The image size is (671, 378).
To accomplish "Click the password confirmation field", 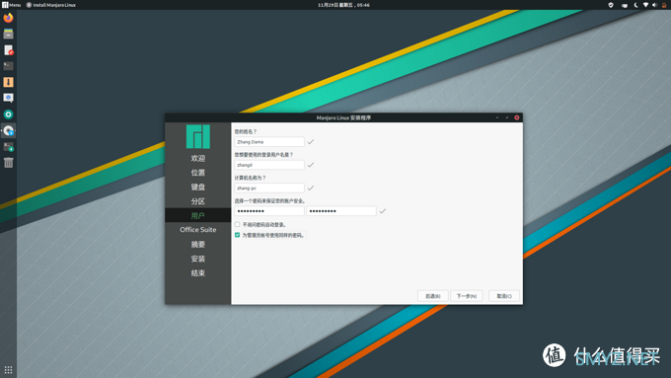I will [x=341, y=211].
